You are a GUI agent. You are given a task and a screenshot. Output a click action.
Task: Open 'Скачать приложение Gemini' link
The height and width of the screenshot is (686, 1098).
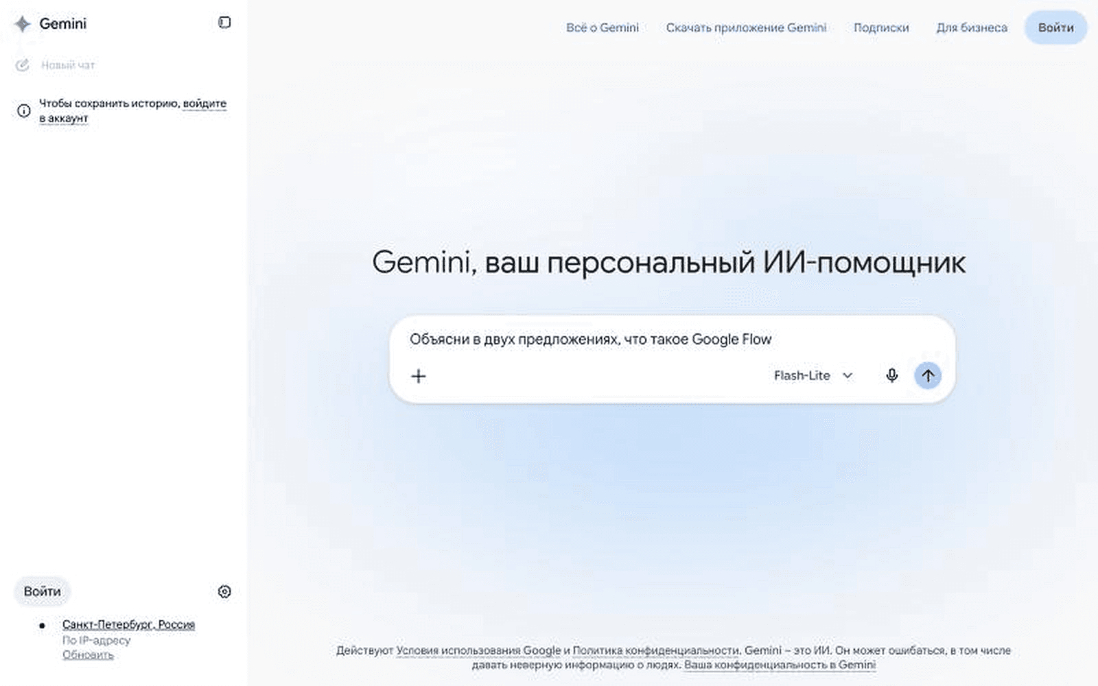click(746, 28)
